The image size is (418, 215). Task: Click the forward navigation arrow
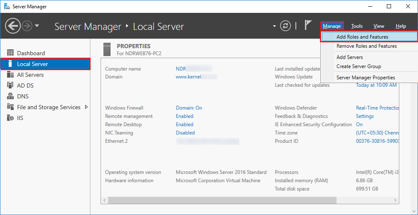(x=27, y=26)
